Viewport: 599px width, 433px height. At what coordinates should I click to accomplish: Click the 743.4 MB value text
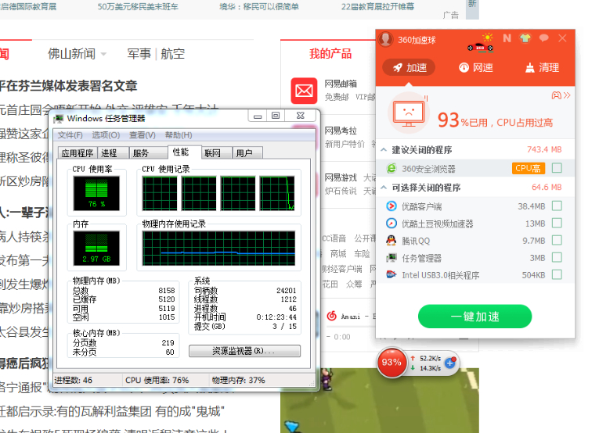[544, 149]
